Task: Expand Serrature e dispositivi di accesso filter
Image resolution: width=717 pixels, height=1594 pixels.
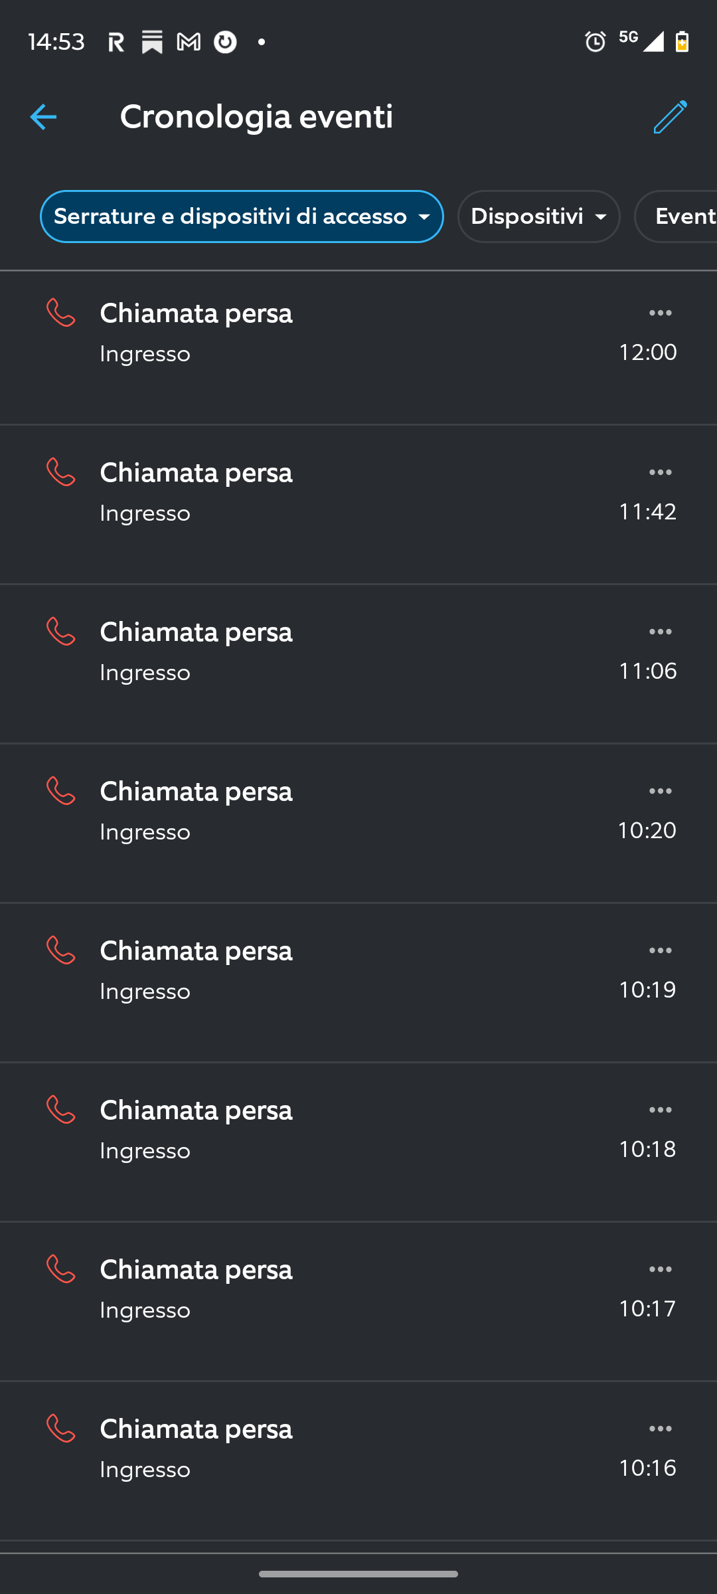Action: coord(242,217)
